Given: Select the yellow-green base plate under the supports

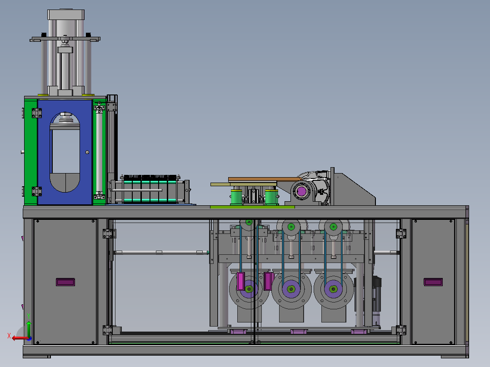Looking at the screenshot, I should [252, 207].
